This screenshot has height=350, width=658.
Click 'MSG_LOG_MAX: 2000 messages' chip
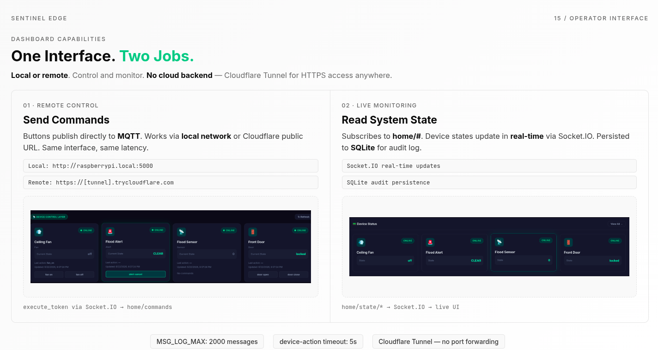click(x=207, y=342)
